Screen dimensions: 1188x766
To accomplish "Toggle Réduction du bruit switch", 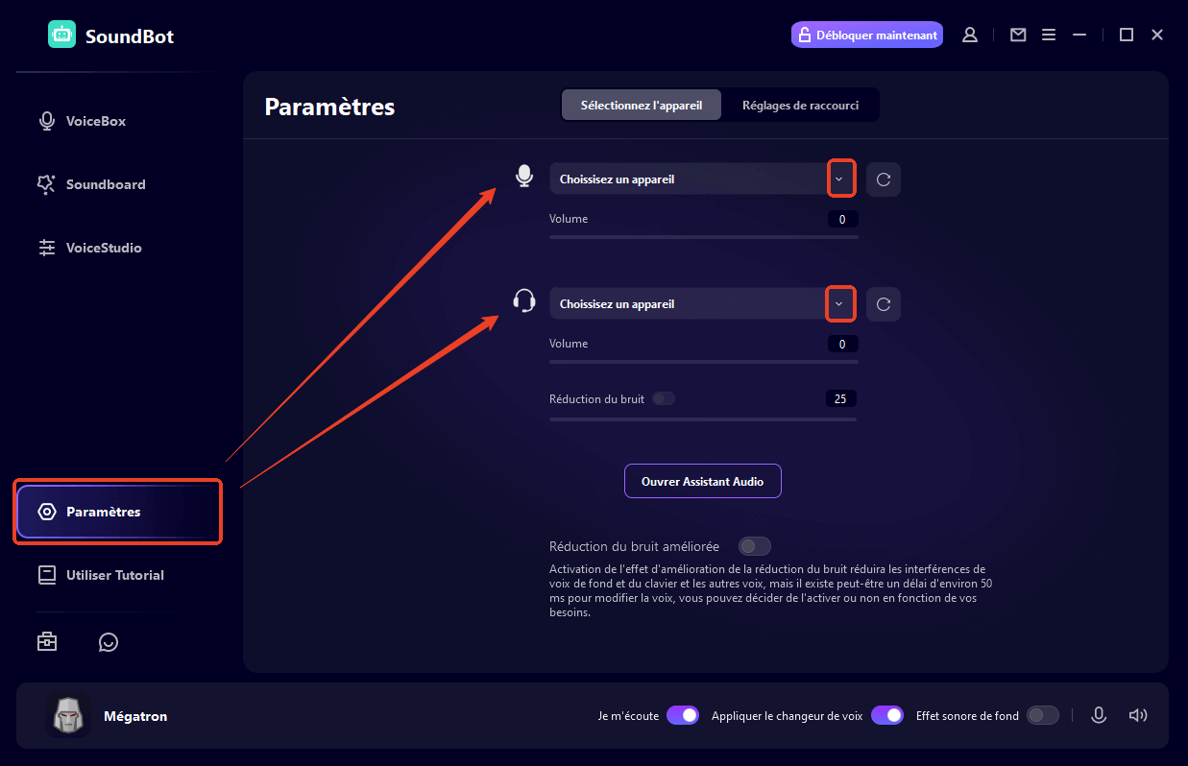I will pos(664,397).
